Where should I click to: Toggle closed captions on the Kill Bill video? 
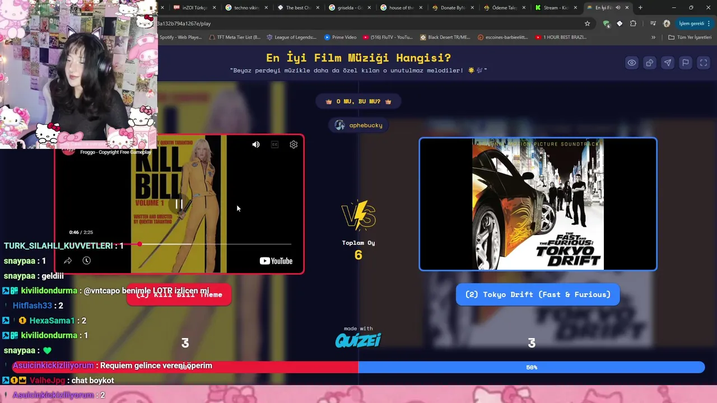pyautogui.click(x=274, y=144)
